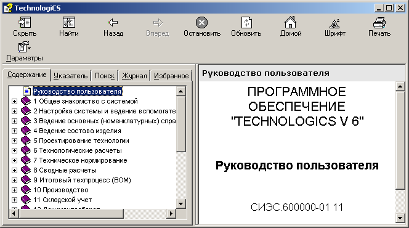Click the book icon for 4 Ведение состава
The height and width of the screenshot is (228, 409).
26,131
